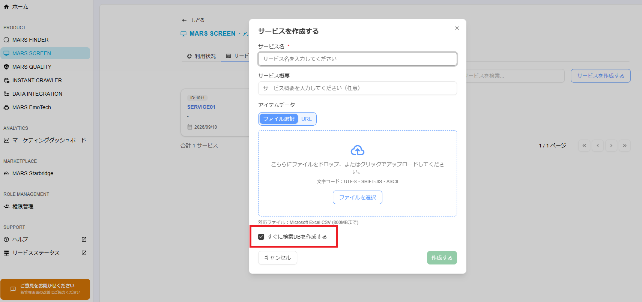The width and height of the screenshot is (642, 302).
Task: Click the ファイルを選択 button
Action: tap(358, 197)
